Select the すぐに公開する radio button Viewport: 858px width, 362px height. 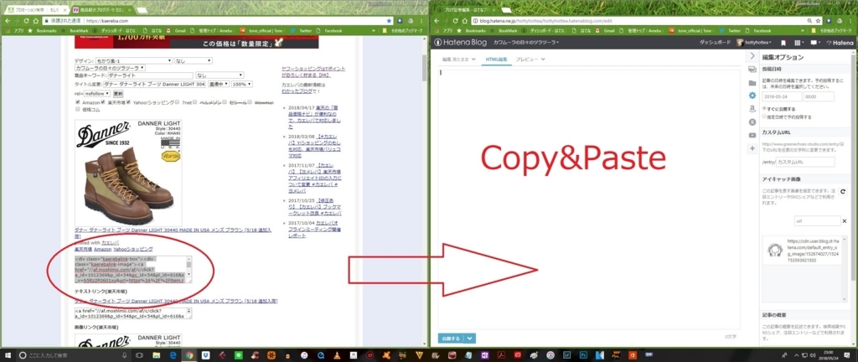click(764, 109)
